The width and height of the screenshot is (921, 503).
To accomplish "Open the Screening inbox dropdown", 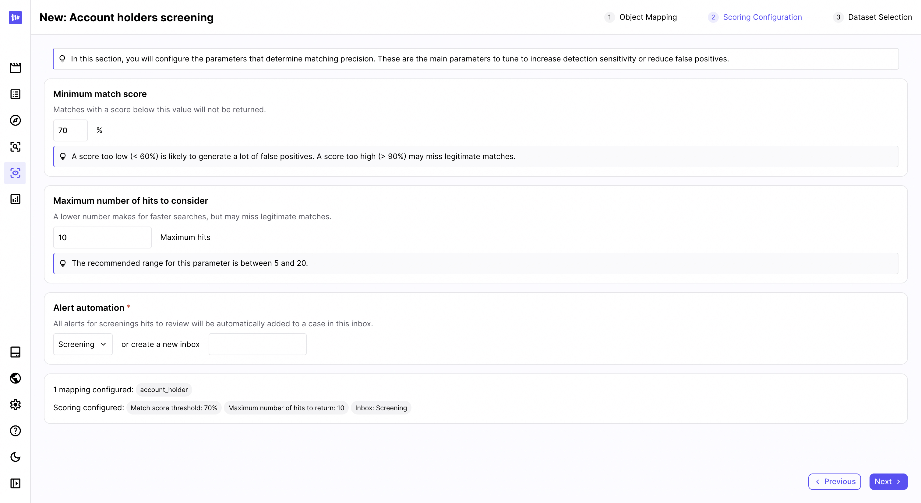I will (x=83, y=344).
